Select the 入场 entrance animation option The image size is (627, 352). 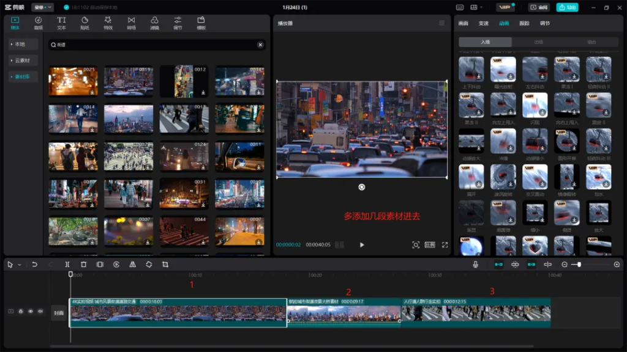(485, 42)
